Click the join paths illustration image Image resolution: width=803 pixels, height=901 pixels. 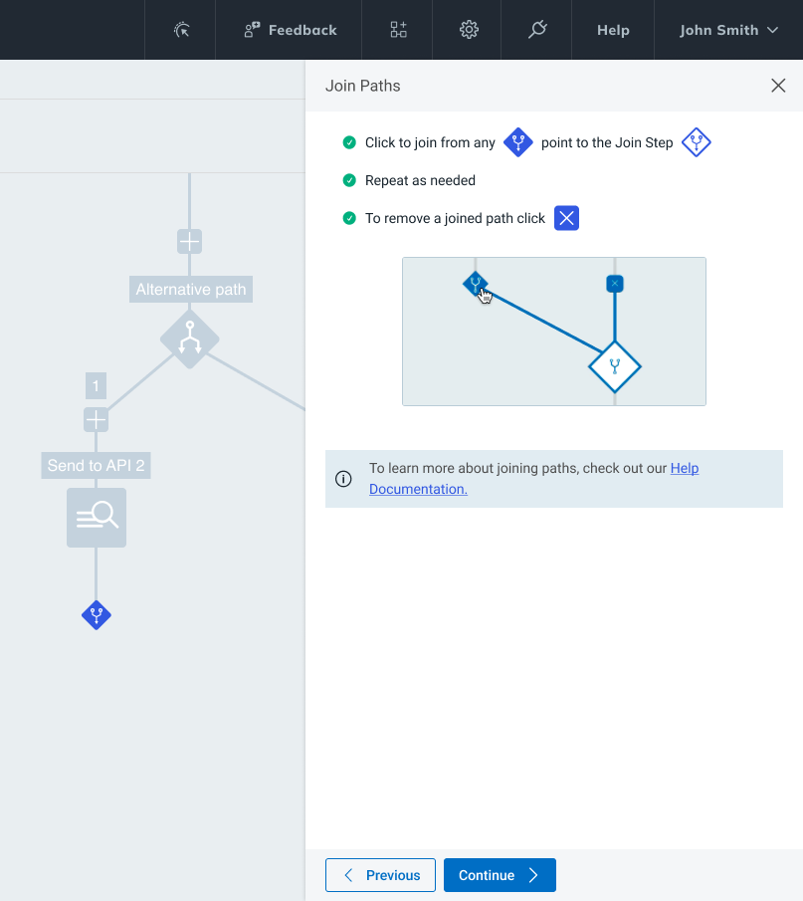tap(554, 332)
